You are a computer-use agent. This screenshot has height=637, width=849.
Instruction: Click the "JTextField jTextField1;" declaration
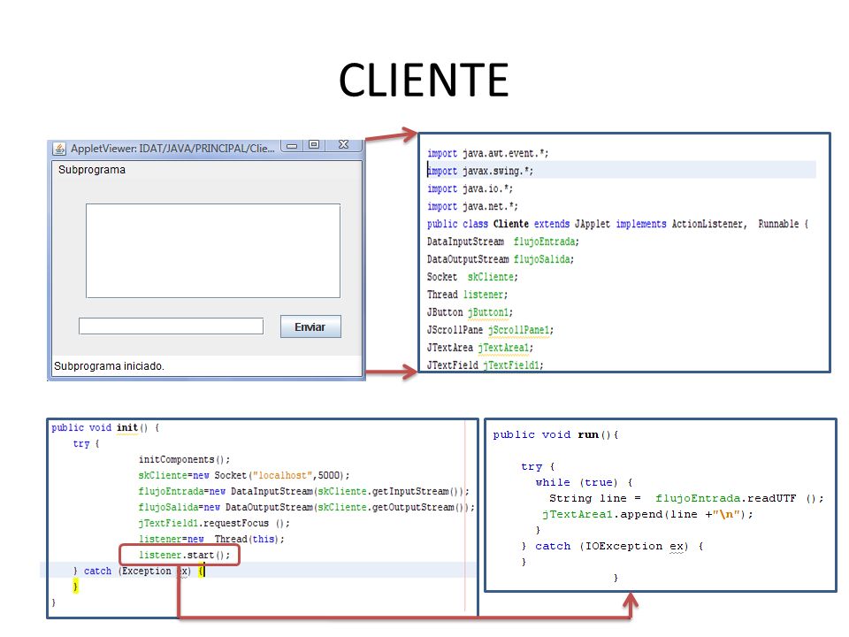pos(485,365)
